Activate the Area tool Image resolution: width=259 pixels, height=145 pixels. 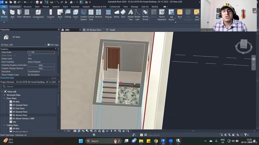point(180,13)
